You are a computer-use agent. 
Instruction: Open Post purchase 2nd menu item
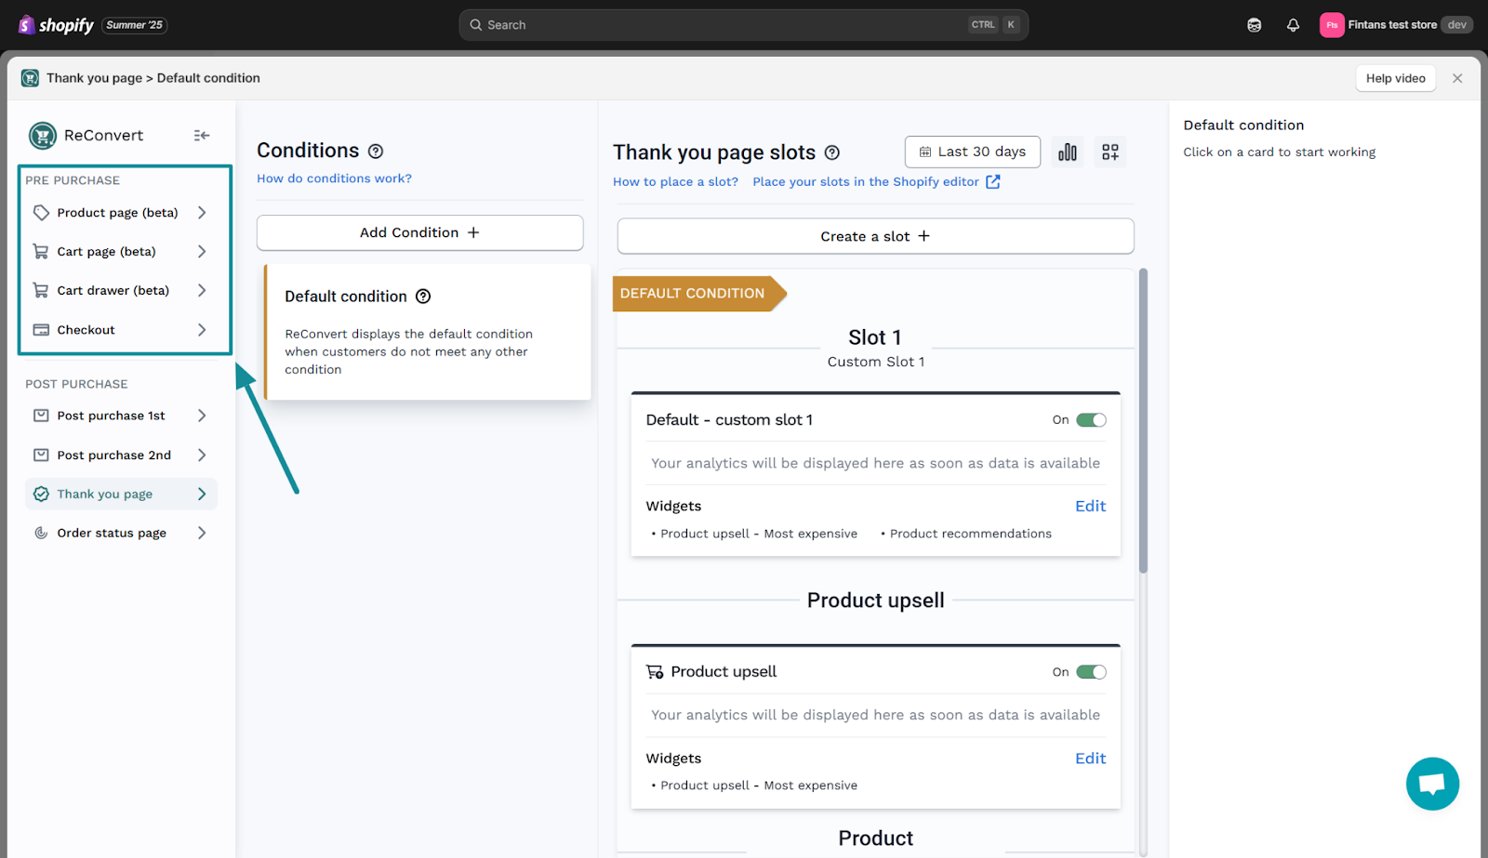coord(121,455)
